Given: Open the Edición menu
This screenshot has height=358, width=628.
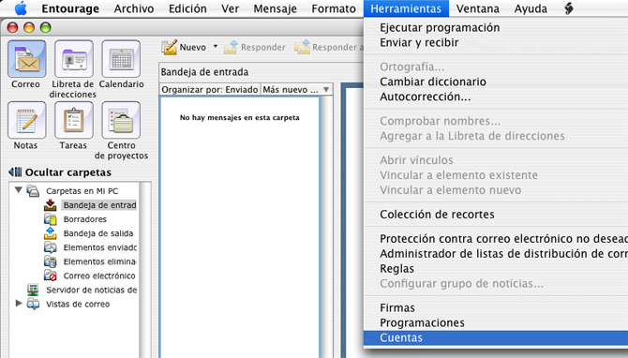Looking at the screenshot, I should tap(187, 8).
